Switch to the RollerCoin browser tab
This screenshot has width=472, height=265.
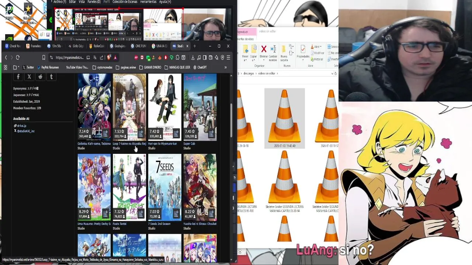[97, 46]
